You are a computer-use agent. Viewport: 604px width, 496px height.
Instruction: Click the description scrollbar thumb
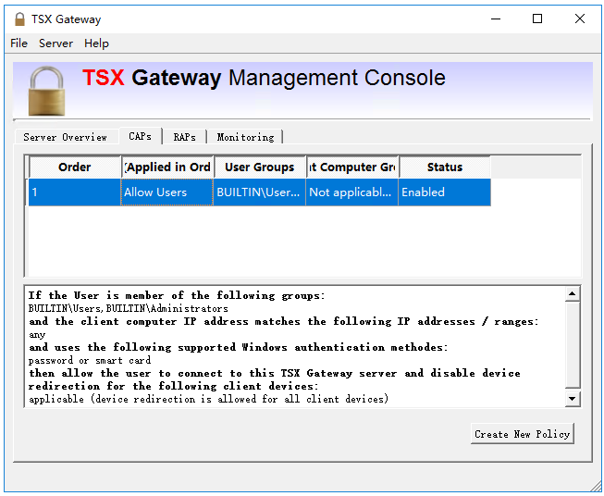573,345
